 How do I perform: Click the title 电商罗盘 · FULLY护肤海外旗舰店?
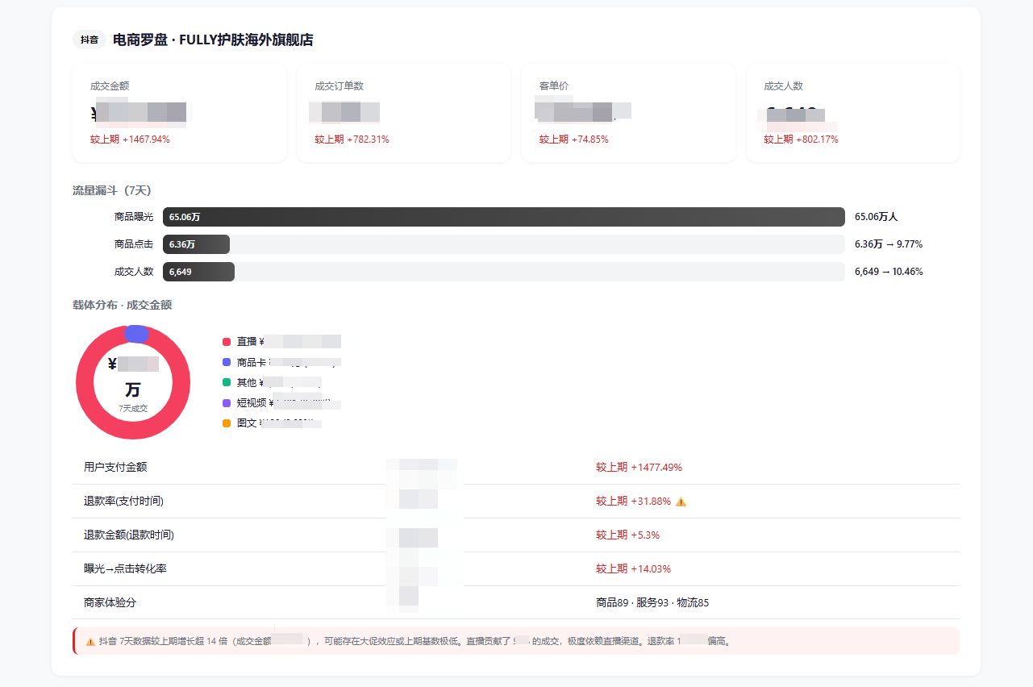click(213, 40)
